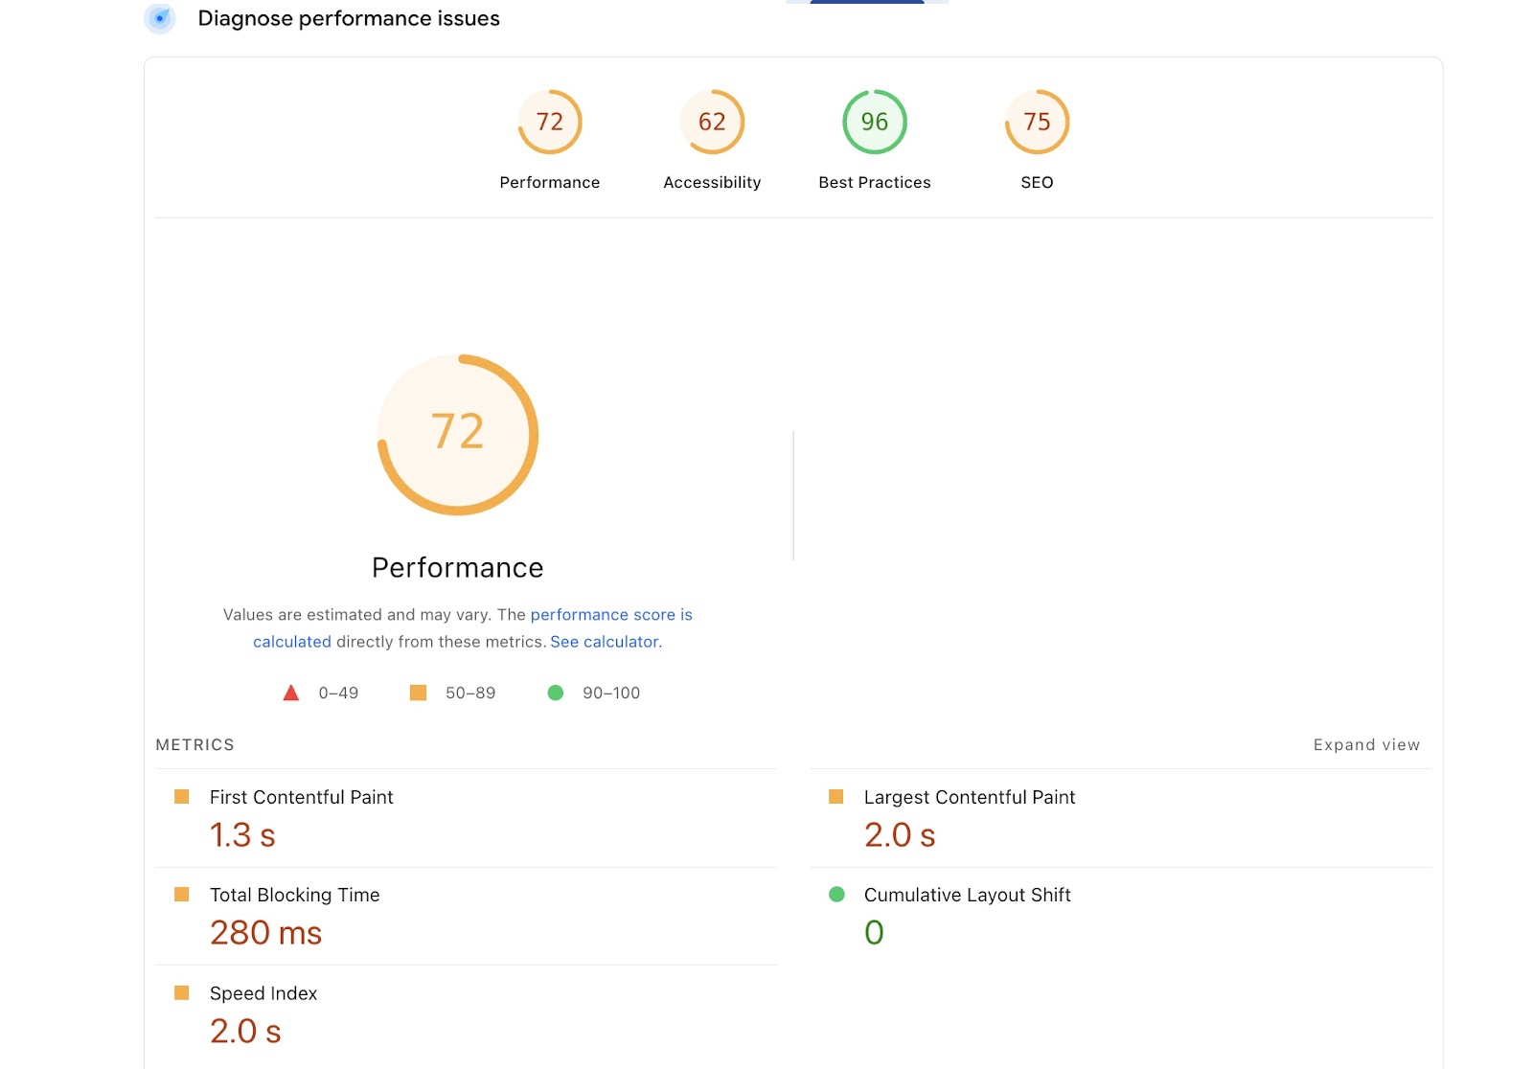The width and height of the screenshot is (1533, 1069).
Task: Click the large Performance 72 gauge
Action: (458, 434)
